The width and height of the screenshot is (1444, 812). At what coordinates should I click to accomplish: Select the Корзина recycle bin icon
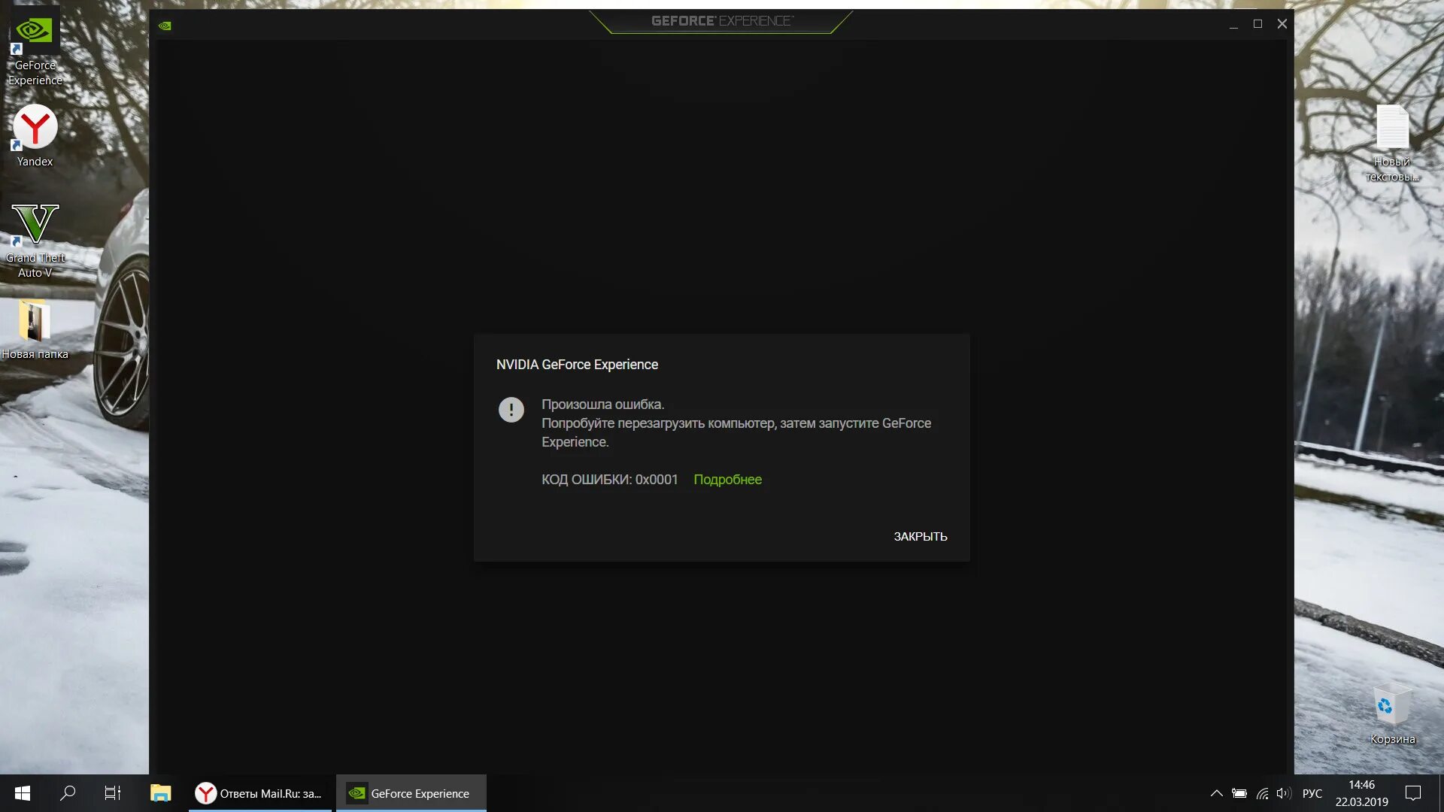1392,714
